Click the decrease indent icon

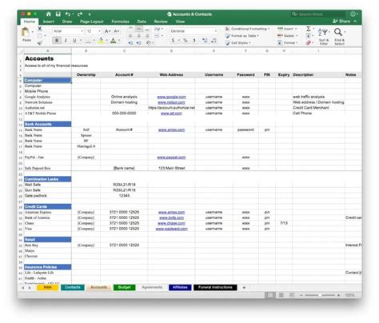(130, 42)
